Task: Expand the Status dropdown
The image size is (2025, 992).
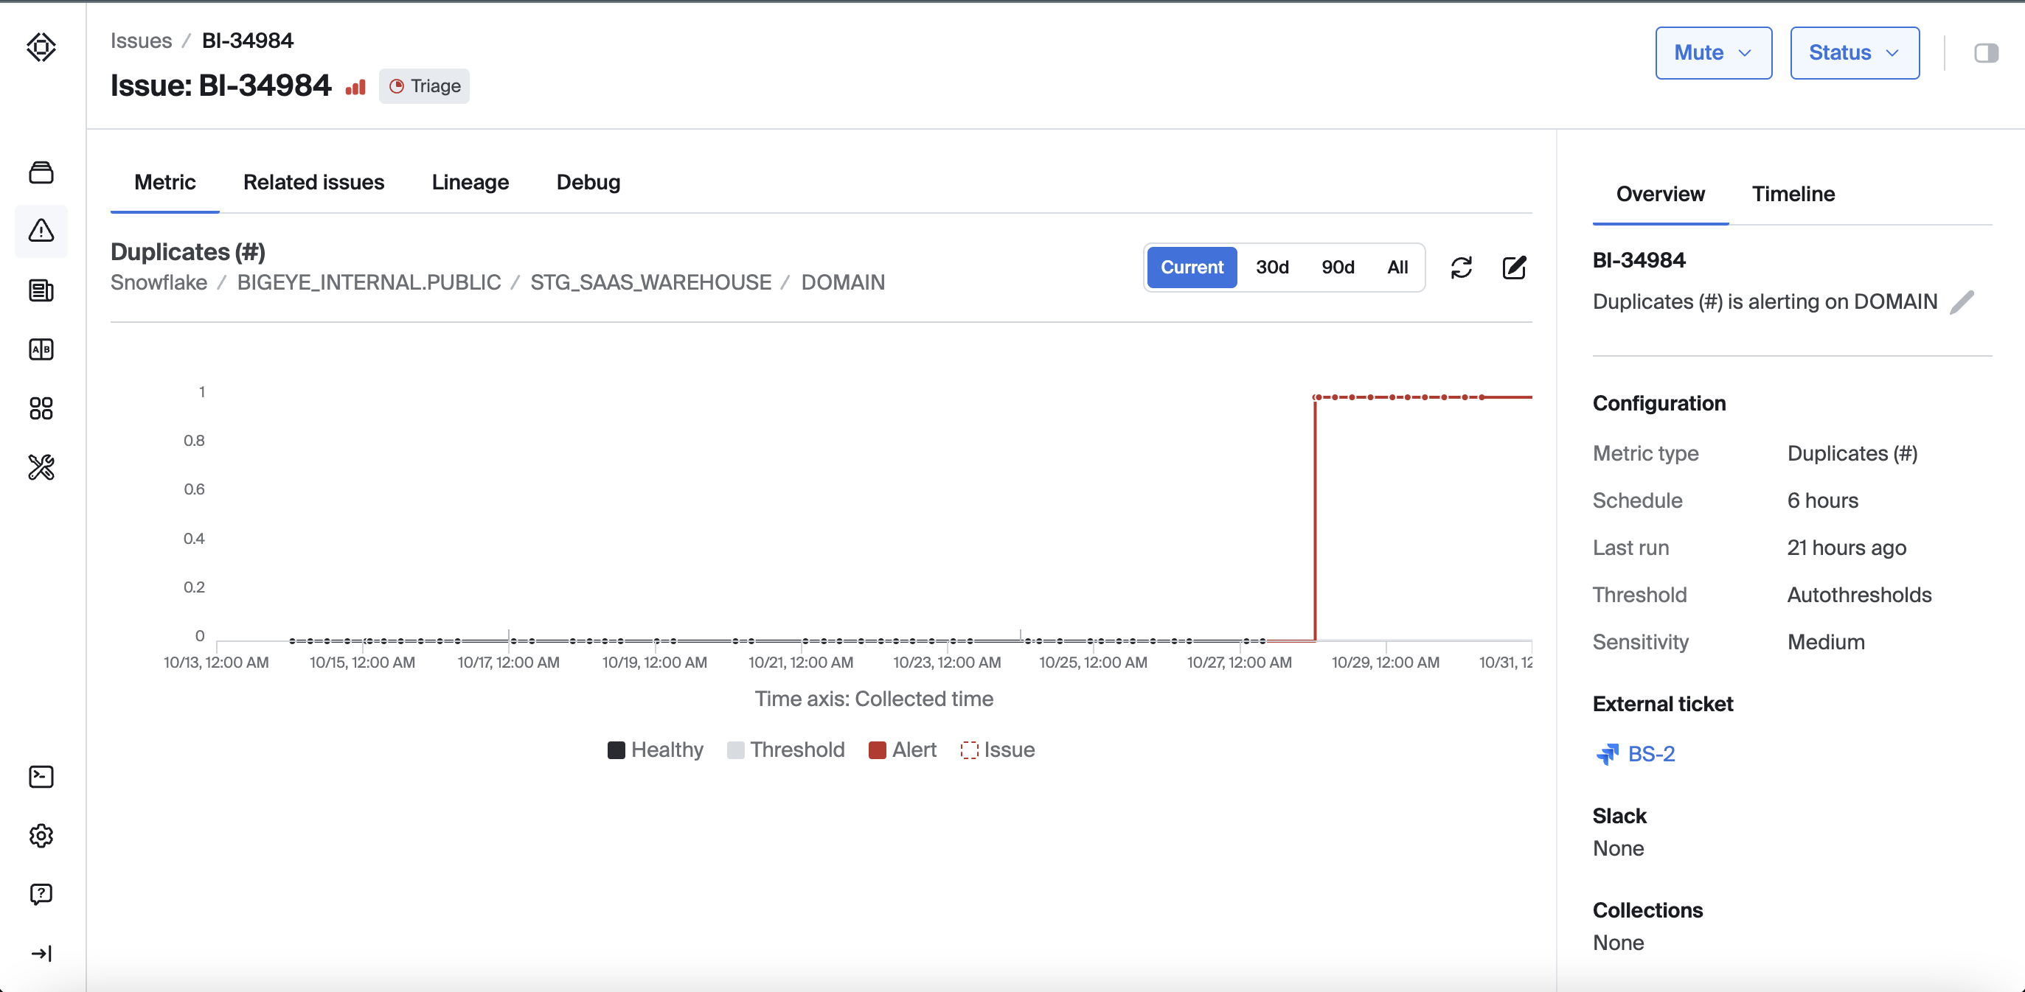Action: (1854, 52)
